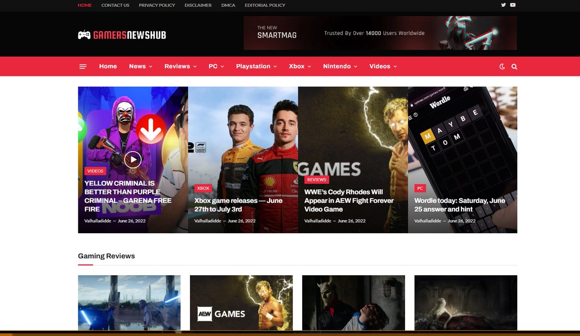Open the search magnifier icon
This screenshot has width=580, height=336.
click(514, 67)
